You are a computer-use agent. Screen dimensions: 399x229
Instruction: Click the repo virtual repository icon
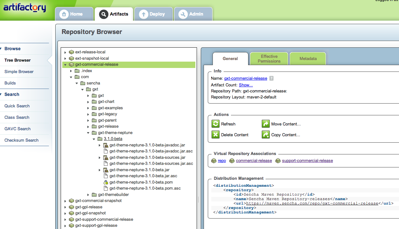[214, 161]
